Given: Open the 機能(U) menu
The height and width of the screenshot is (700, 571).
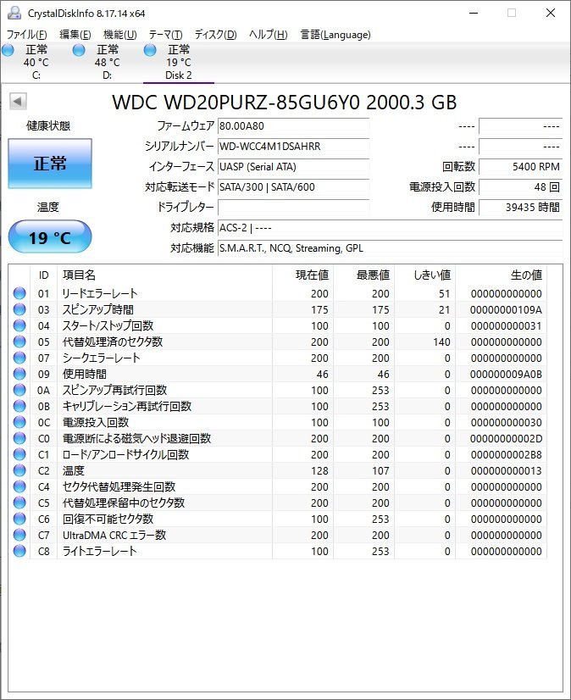Looking at the screenshot, I should click(x=119, y=35).
